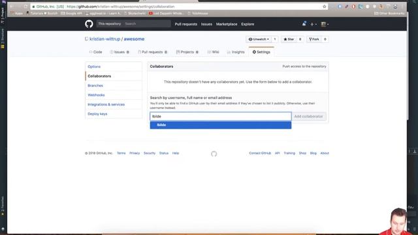Open the About footer link
The width and height of the screenshot is (418, 235).
coord(325,153)
